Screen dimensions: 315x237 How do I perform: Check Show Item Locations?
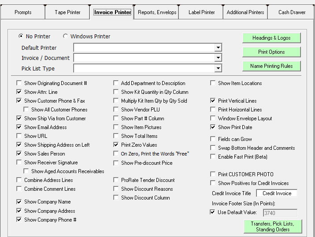(x=213, y=83)
